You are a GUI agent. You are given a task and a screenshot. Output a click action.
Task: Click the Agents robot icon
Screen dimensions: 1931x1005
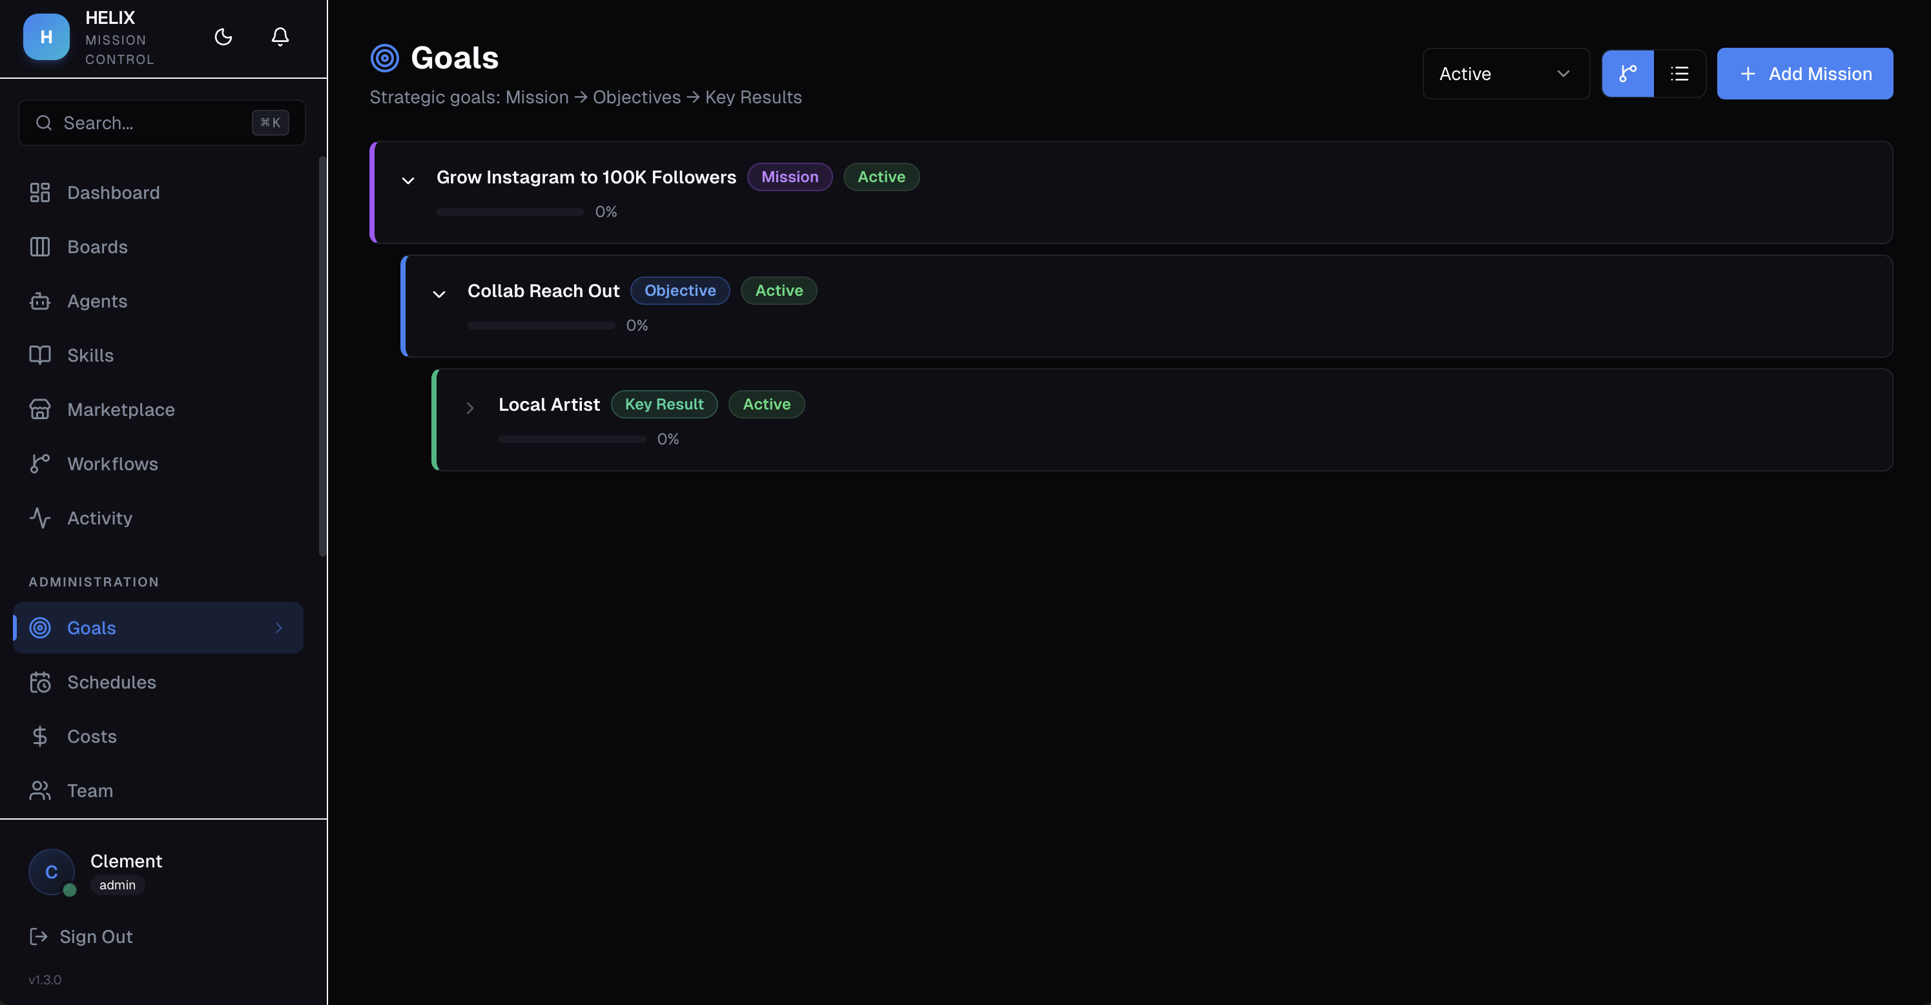tap(40, 301)
